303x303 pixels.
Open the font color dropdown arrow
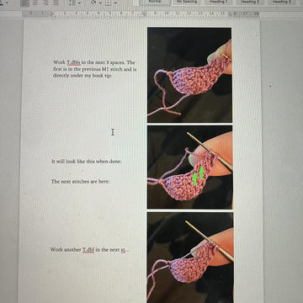click(7, 3)
